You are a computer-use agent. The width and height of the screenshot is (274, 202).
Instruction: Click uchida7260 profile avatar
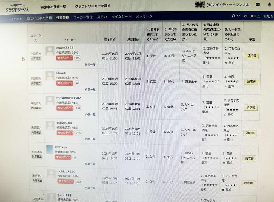coord(51,174)
